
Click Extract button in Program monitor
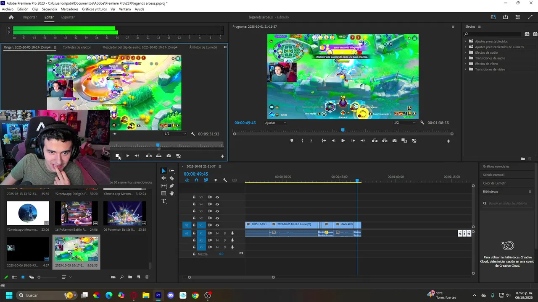click(x=385, y=141)
